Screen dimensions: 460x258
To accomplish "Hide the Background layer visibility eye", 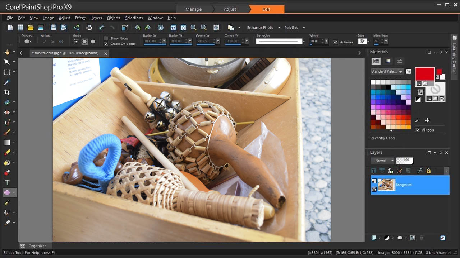I will 374,189.
